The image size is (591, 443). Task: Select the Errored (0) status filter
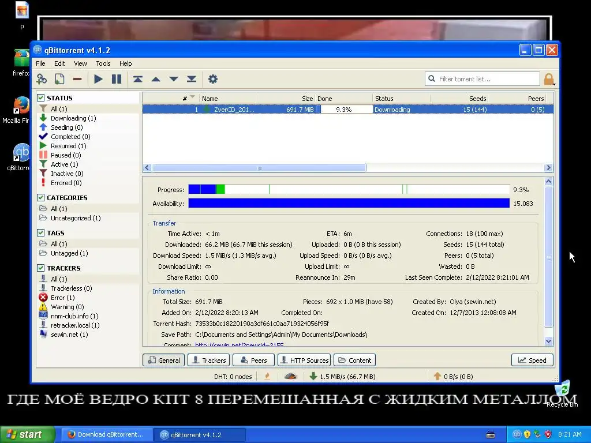click(x=66, y=183)
